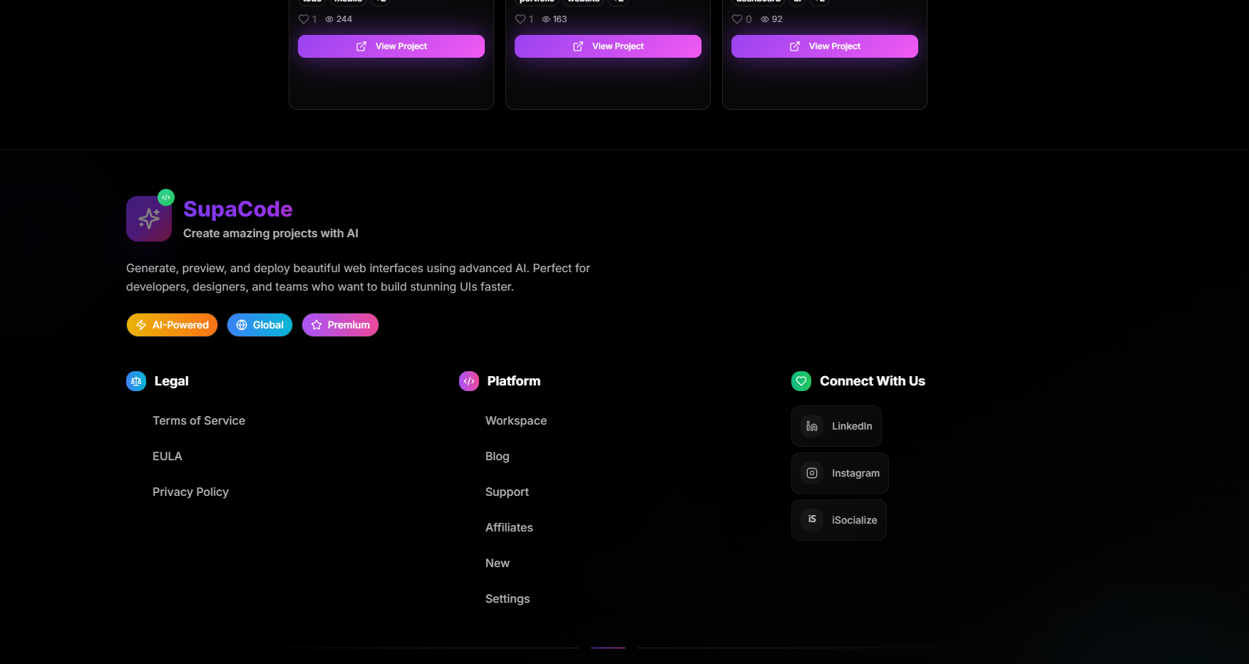
Task: Go to Workspace from Platform links
Action: click(x=516, y=421)
